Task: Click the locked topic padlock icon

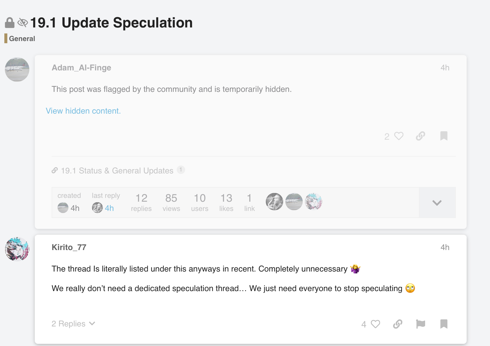Action: (10, 23)
